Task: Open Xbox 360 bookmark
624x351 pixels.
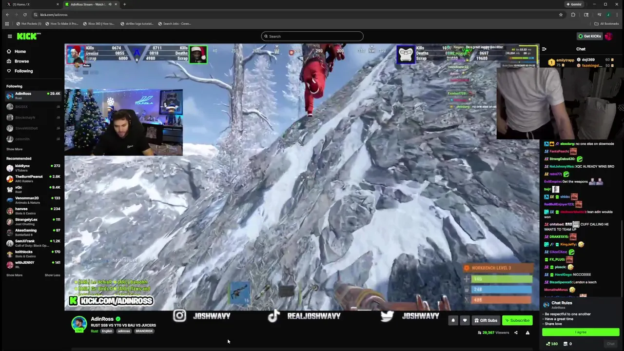Action: pos(99,23)
